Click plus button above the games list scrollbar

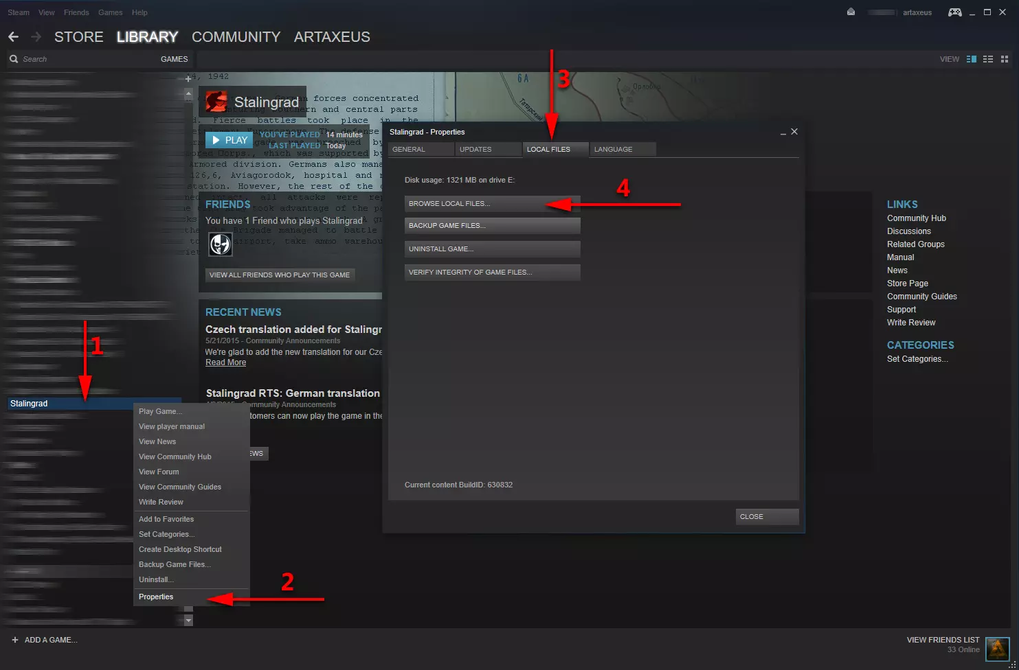pyautogui.click(x=188, y=79)
